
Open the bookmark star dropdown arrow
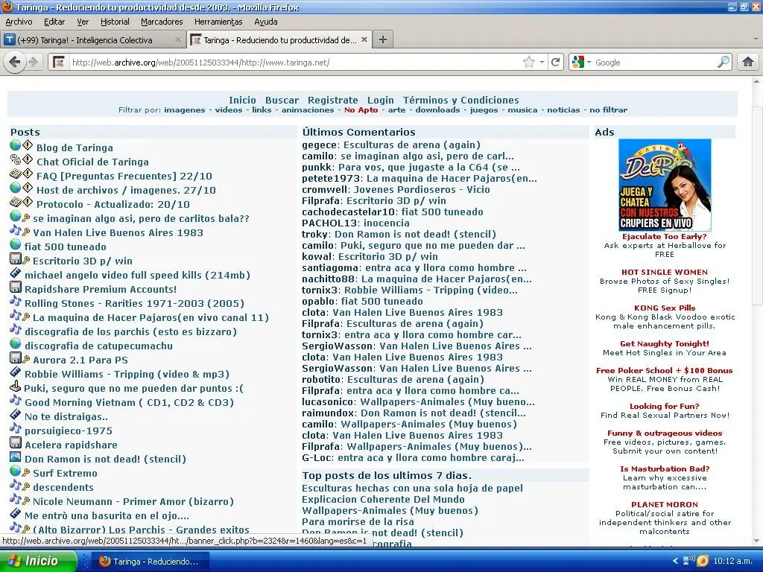pos(542,63)
